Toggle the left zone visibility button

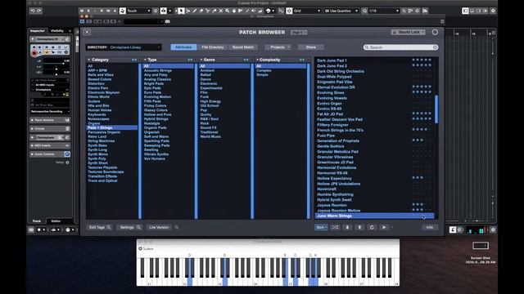(465, 11)
